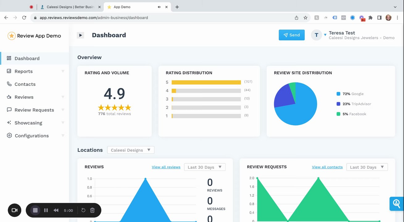Screen dimensions: 404x222
Task: Follow the View all contacts link
Action: [x=327, y=167]
